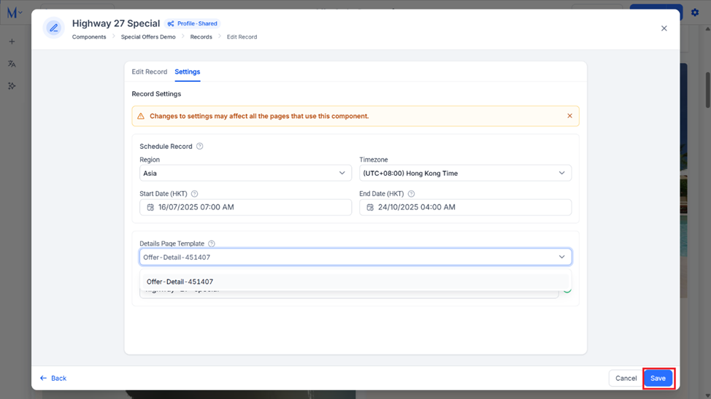Click the Schedule Record label

tap(166, 147)
